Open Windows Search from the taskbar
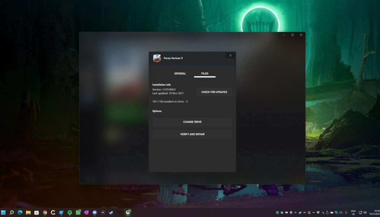The width and height of the screenshot is (380, 217). pyautogui.click(x=12, y=212)
